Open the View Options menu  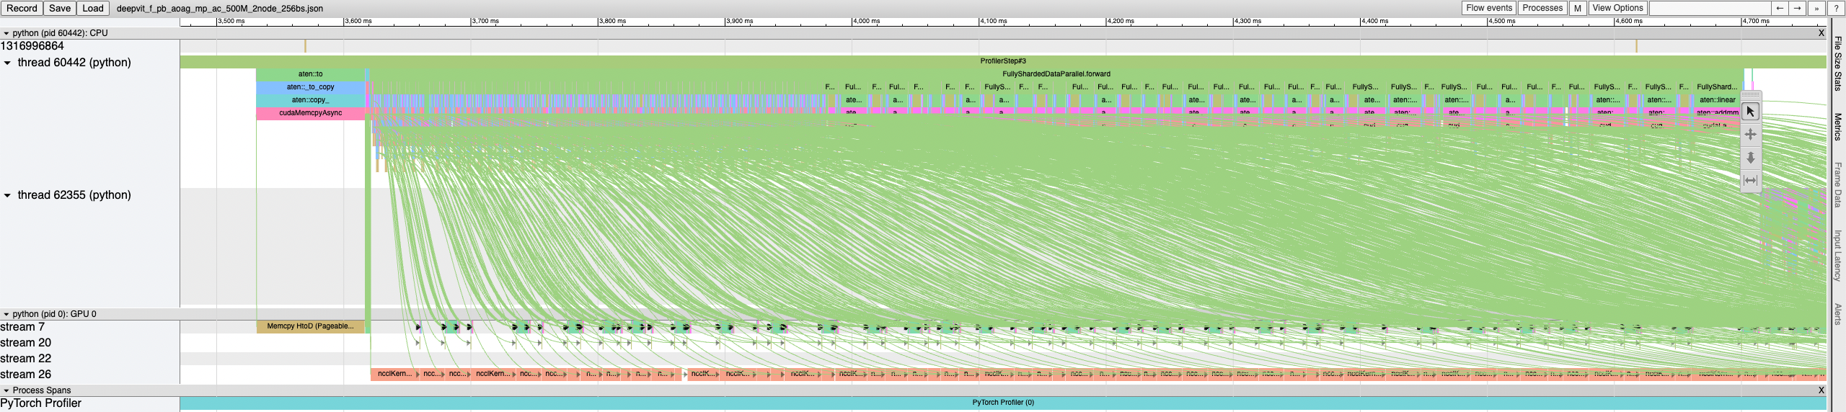pyautogui.click(x=1617, y=8)
